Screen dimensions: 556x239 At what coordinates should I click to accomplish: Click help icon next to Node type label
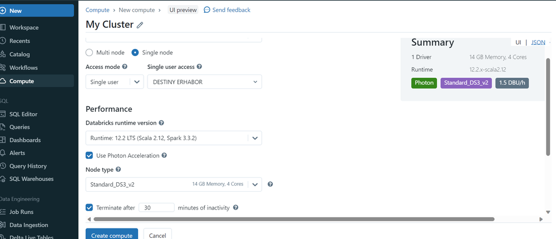(119, 170)
